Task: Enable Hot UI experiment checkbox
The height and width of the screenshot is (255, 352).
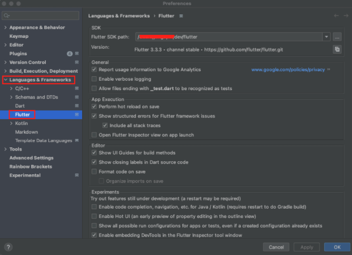Action: [94, 216]
